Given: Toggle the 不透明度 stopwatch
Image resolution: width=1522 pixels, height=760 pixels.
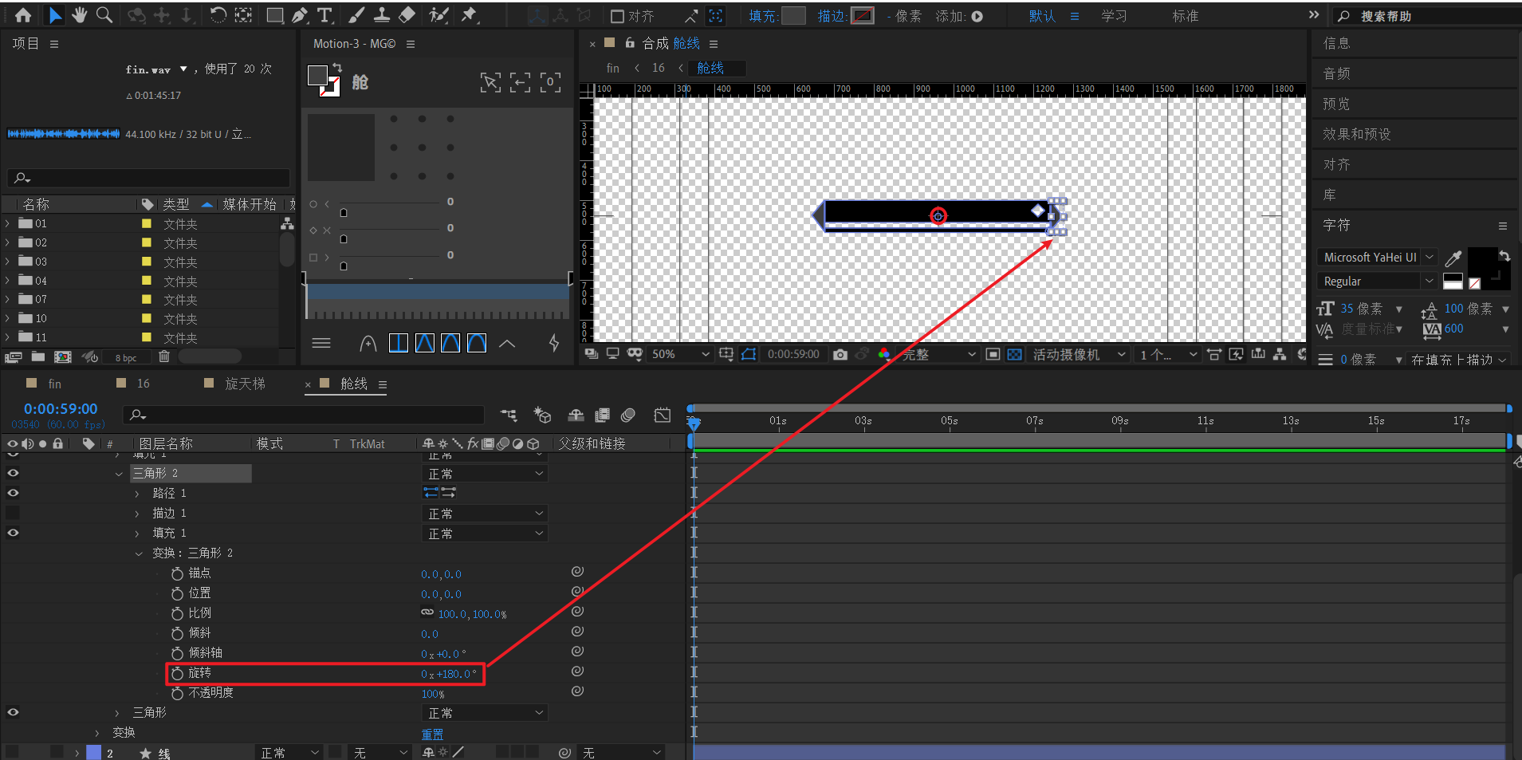Looking at the screenshot, I should point(177,693).
